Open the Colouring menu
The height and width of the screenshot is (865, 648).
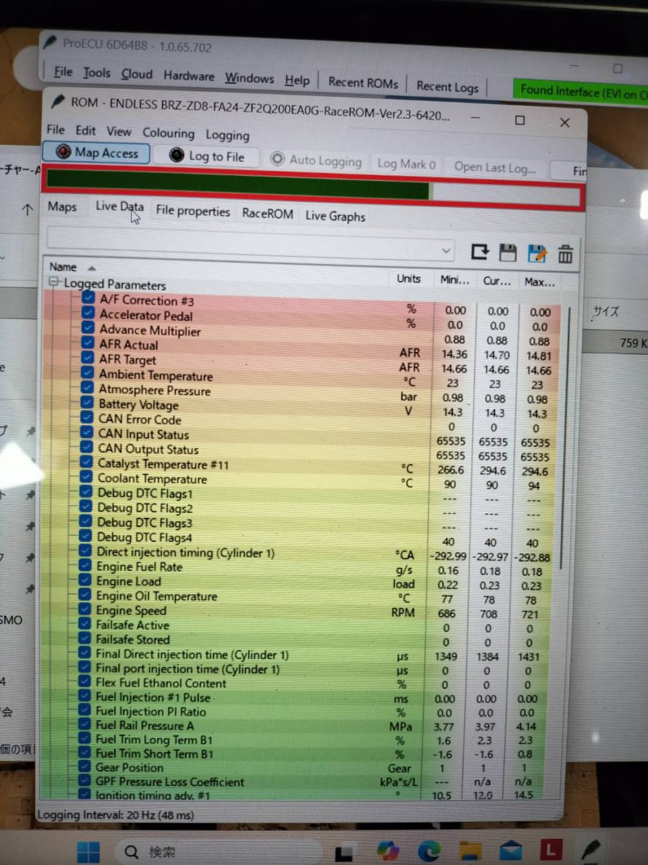pyautogui.click(x=168, y=133)
